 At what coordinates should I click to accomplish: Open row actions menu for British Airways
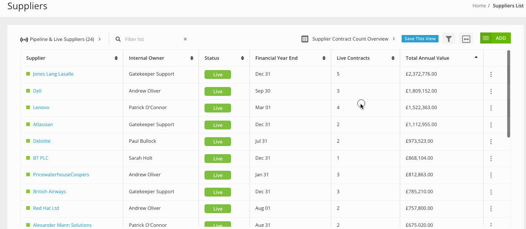pos(491,192)
